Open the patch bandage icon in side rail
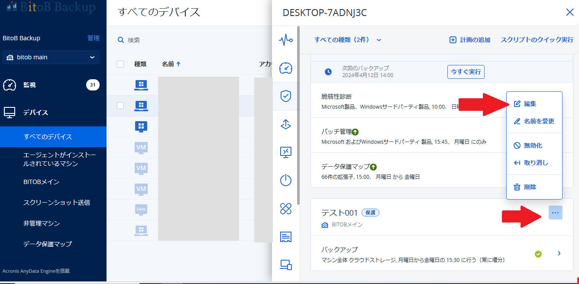Image resolution: width=579 pixels, height=284 pixels. pyautogui.click(x=285, y=209)
